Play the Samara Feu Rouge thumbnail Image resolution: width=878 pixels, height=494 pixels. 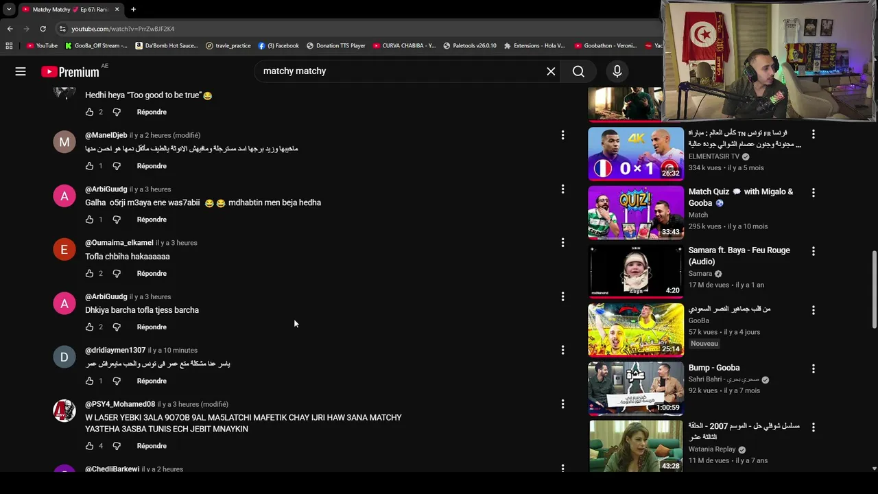(x=636, y=271)
